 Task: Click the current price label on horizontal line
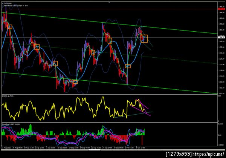(221, 37)
